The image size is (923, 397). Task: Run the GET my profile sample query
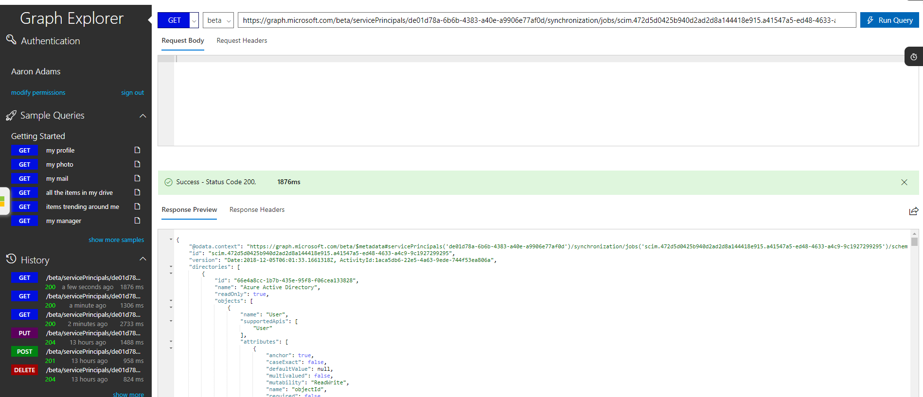(x=24, y=151)
